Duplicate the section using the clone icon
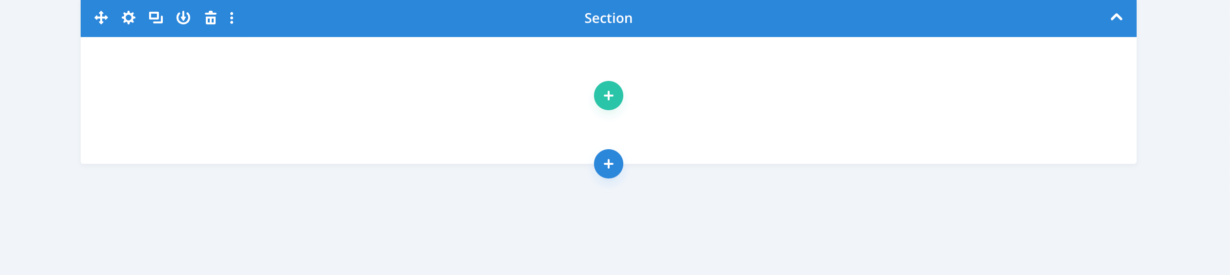Screen dimensions: 1230x275 click(x=156, y=18)
